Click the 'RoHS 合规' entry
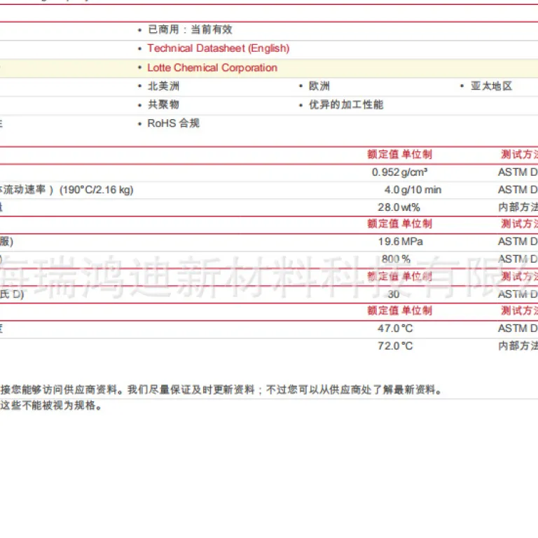This screenshot has width=538, height=538. 173,123
